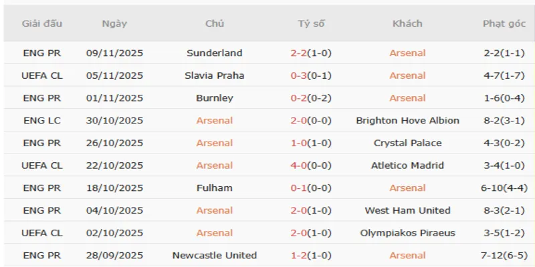Click the Olympiakos Piraeus team name
The image size is (535, 267).
click(x=407, y=233)
